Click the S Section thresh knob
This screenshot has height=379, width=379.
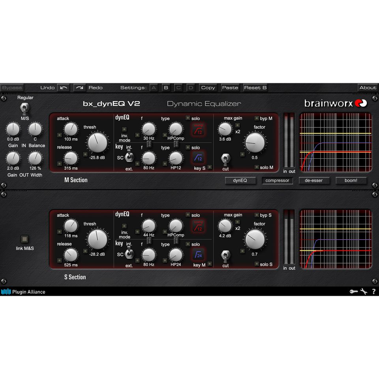click(98, 240)
